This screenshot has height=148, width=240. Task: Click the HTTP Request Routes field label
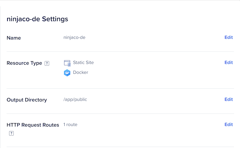pyautogui.click(x=33, y=125)
